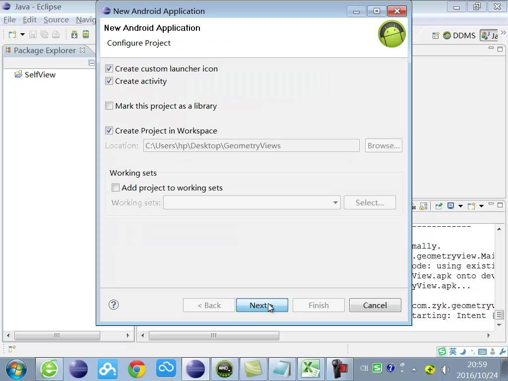The height and width of the screenshot is (381, 508).
Task: Click Sogou input method S icon in status bar
Action: (442, 352)
